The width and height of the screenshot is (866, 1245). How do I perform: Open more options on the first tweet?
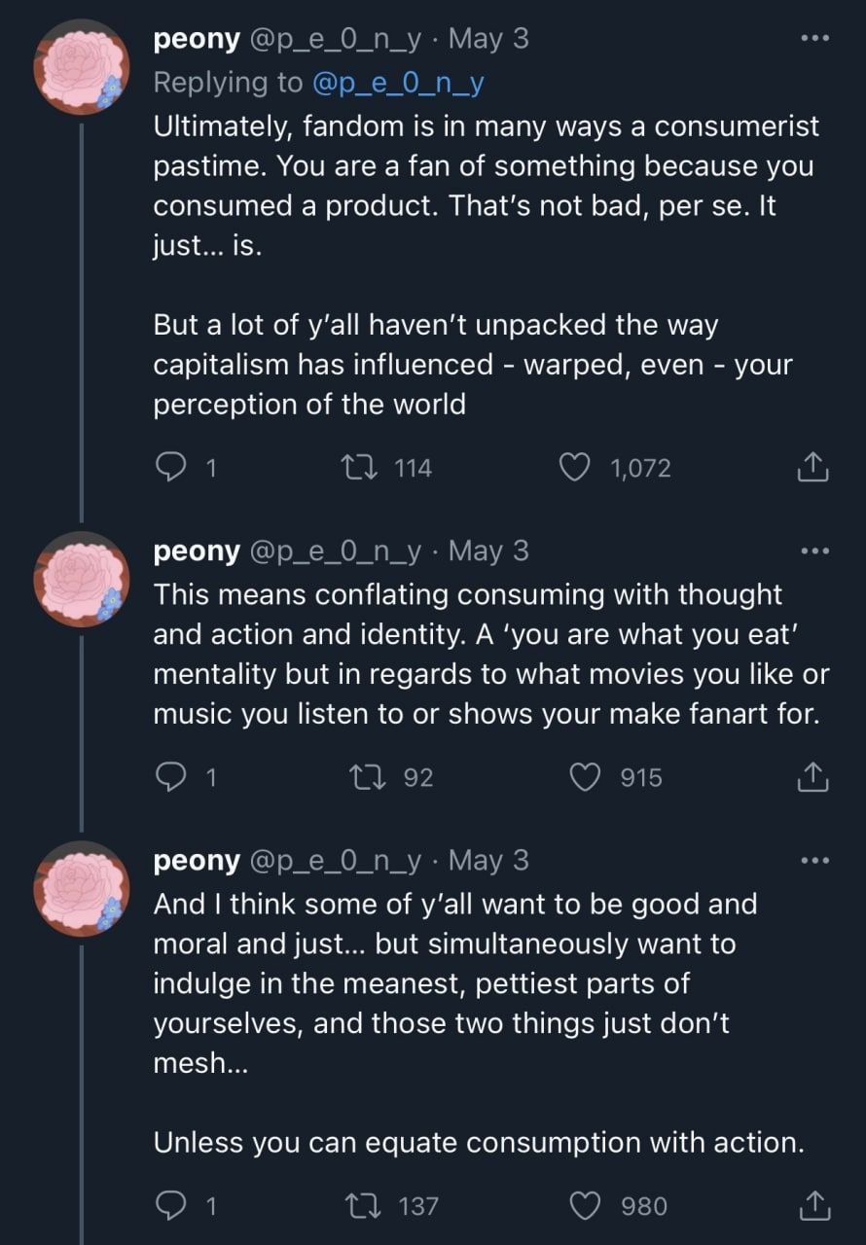812,39
